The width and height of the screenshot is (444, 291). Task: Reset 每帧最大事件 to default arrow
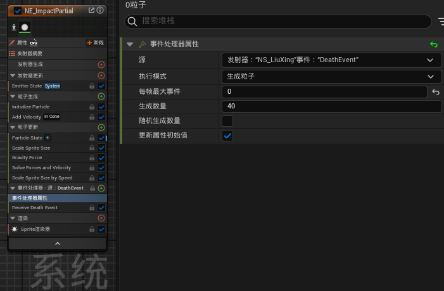coord(436,92)
